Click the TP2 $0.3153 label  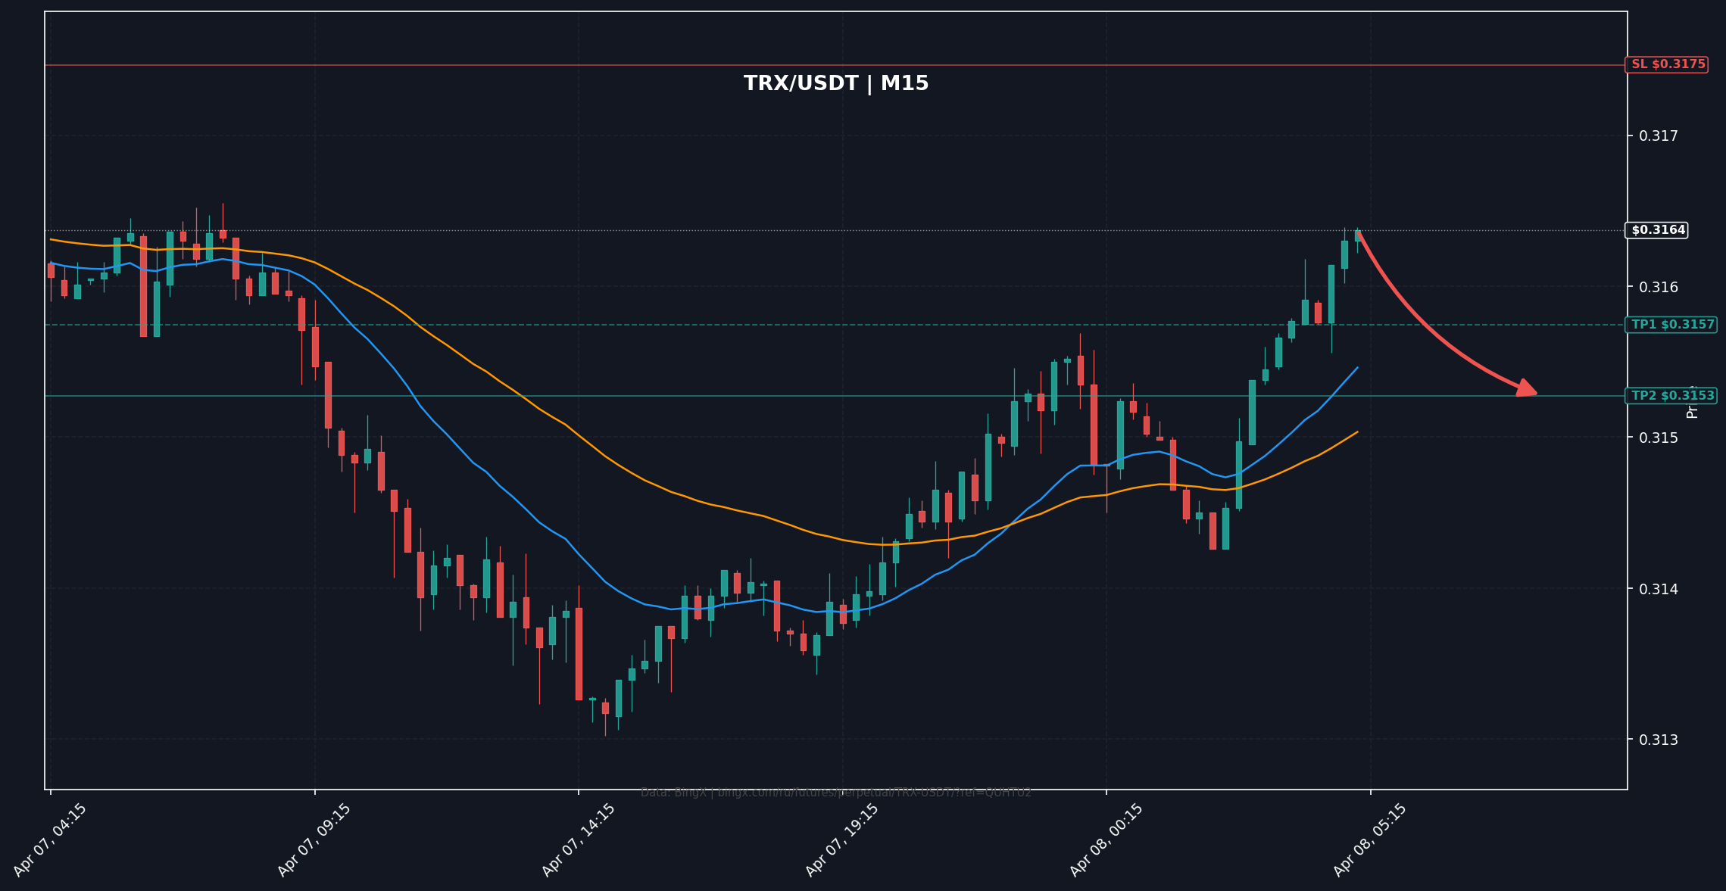click(1672, 396)
